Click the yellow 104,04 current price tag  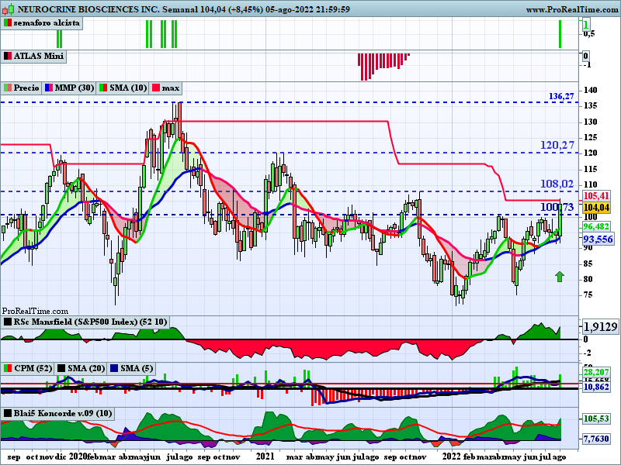pyautogui.click(x=596, y=207)
